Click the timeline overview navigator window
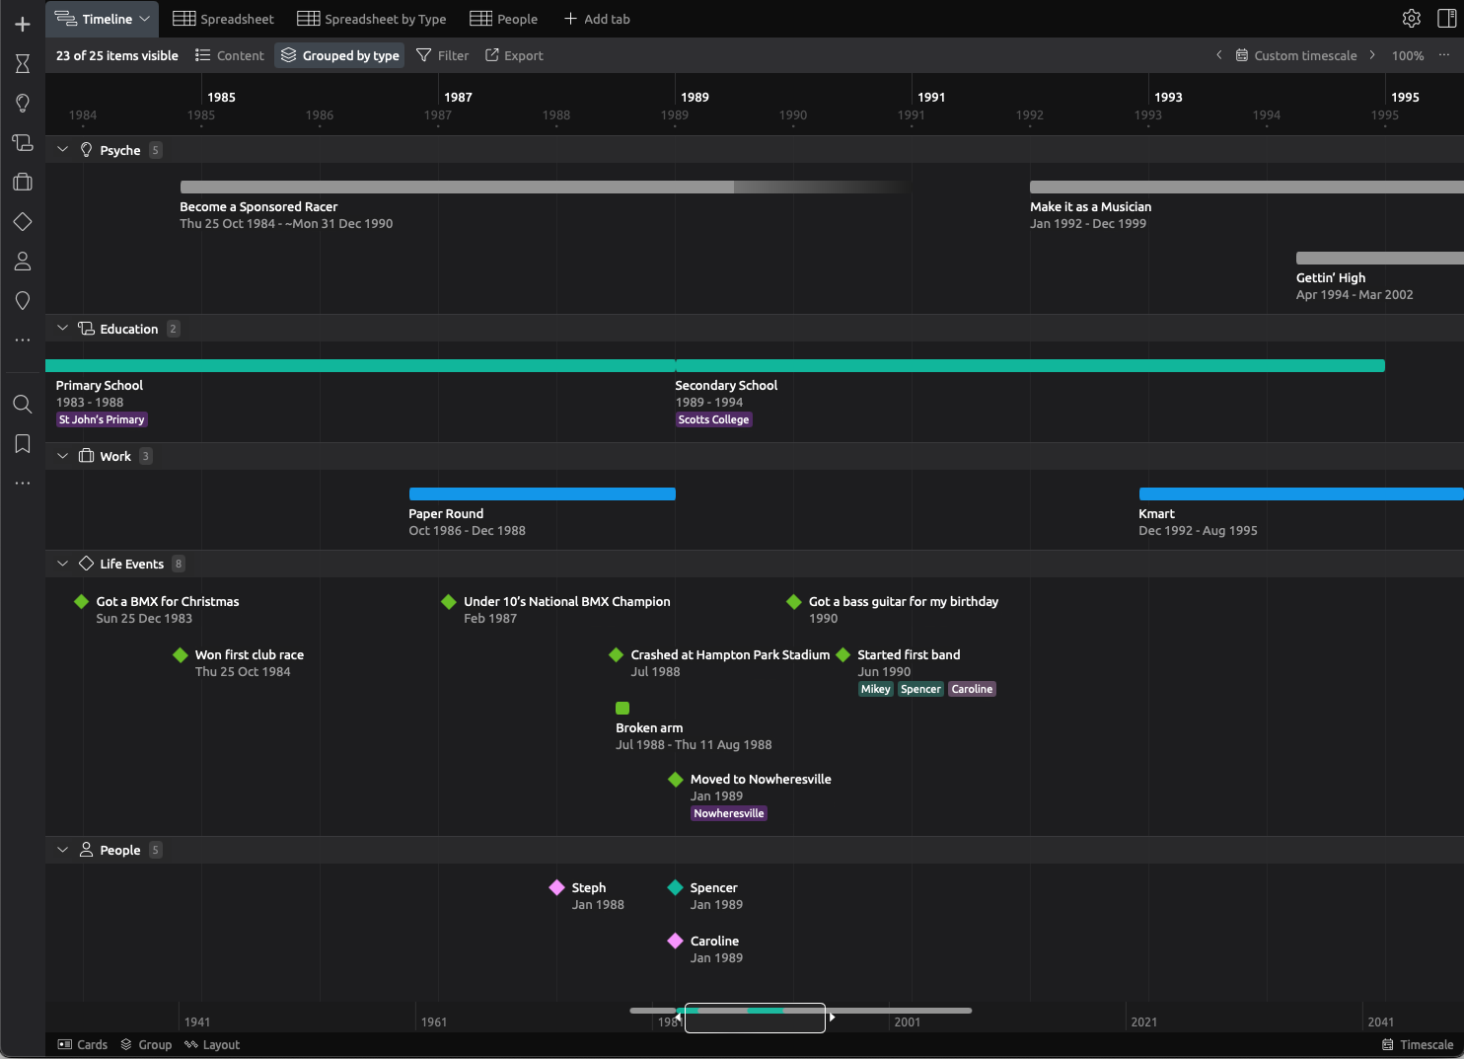The height and width of the screenshot is (1059, 1464). (x=755, y=1018)
